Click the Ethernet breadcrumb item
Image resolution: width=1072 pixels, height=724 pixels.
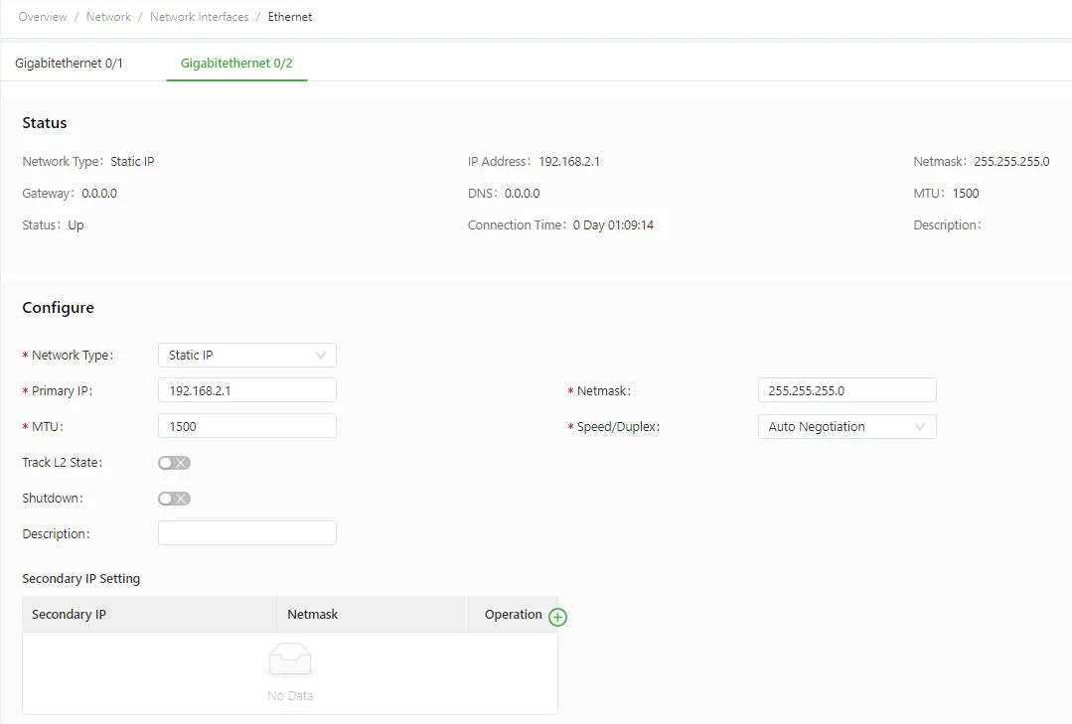290,17
